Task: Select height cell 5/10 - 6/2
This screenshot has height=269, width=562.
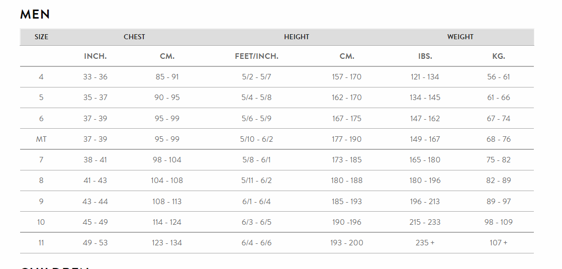Action: tap(256, 139)
